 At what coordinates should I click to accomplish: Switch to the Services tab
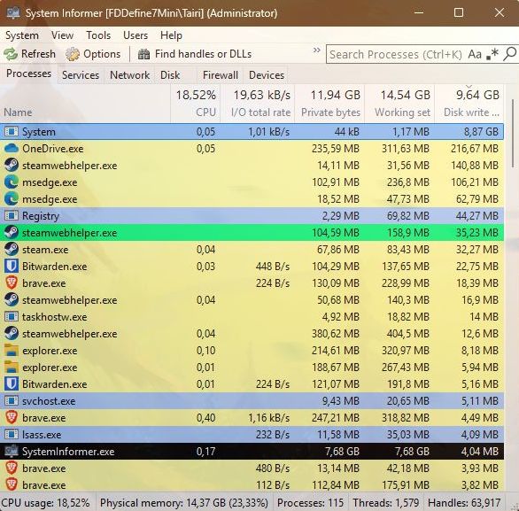81,75
